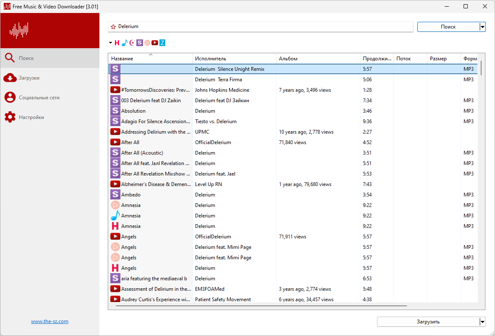The width and height of the screenshot is (495, 336).
Task: Toggle the red H source icon
Action: point(117,43)
